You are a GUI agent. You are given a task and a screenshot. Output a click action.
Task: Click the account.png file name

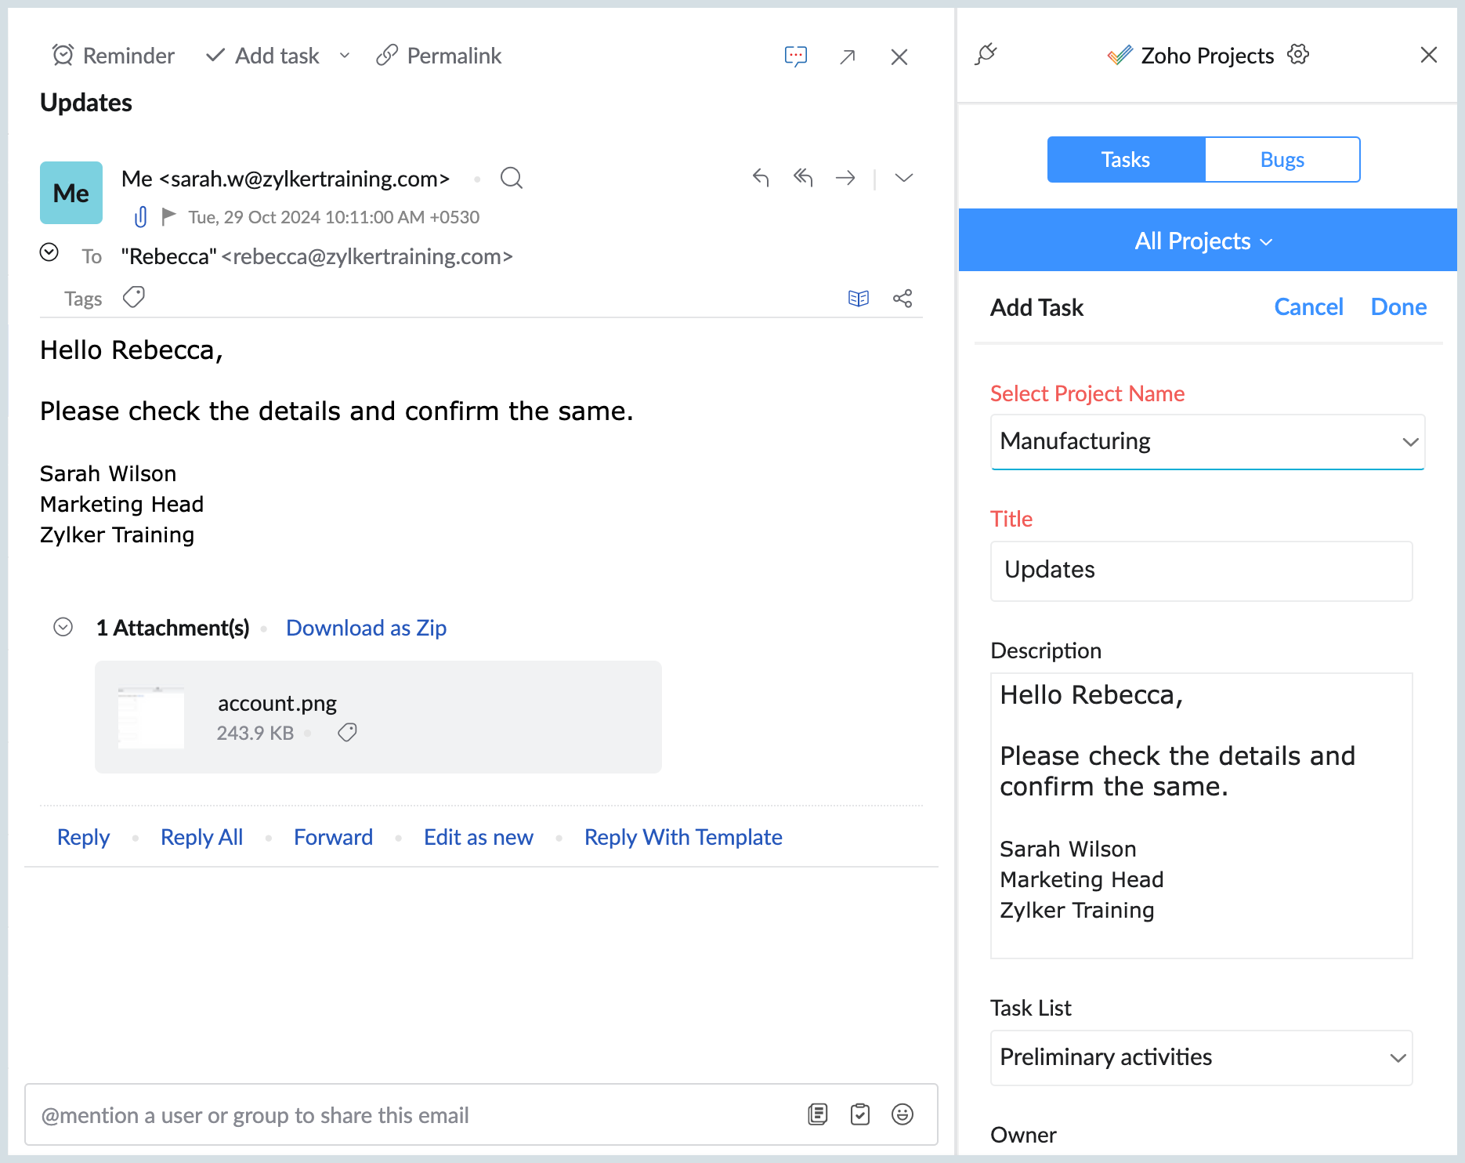[x=277, y=704]
